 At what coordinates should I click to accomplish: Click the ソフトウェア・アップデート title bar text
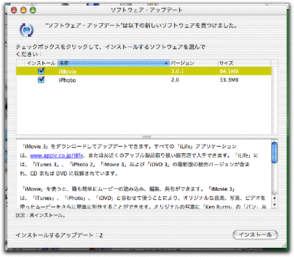(x=147, y=10)
